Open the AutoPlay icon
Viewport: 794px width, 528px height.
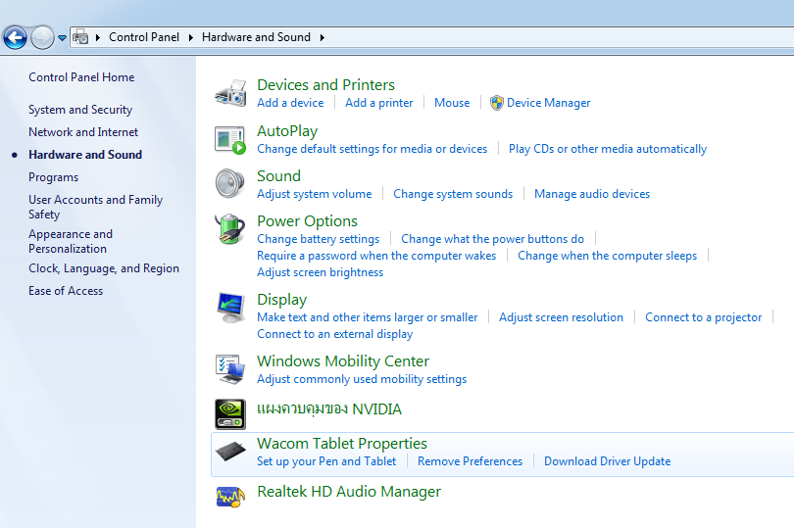230,140
